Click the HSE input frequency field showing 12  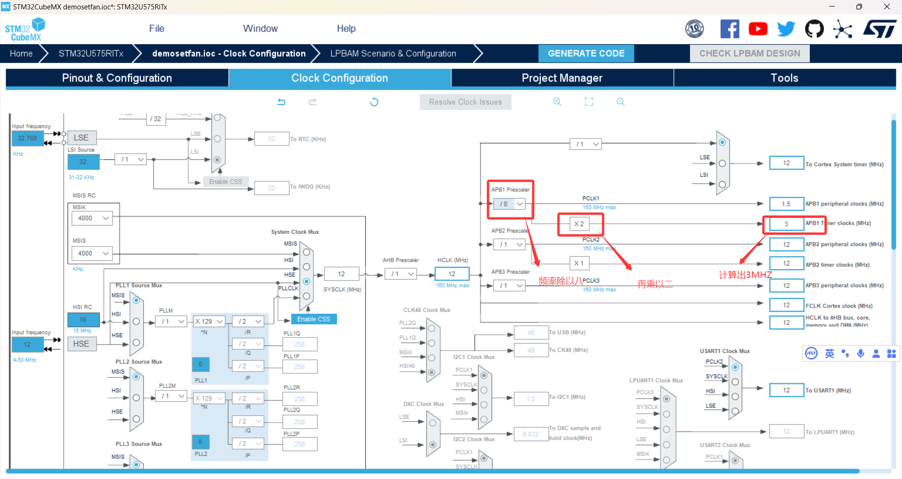(27, 344)
